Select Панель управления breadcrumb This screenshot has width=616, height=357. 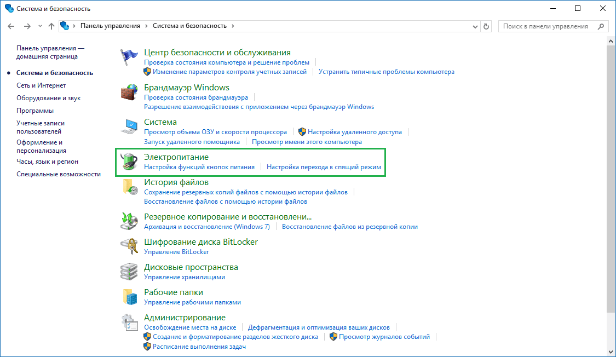110,26
